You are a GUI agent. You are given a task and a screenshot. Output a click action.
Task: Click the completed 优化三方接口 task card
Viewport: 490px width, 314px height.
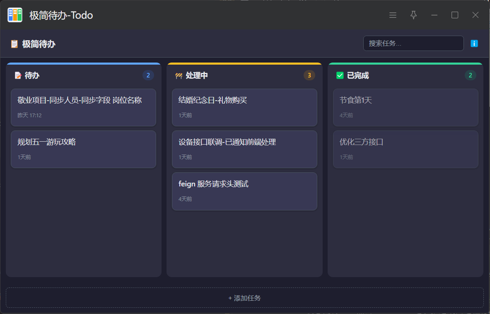point(406,149)
